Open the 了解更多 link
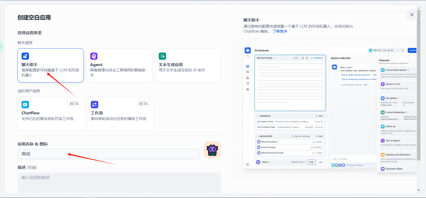This screenshot has height=198, width=426. [x=280, y=31]
